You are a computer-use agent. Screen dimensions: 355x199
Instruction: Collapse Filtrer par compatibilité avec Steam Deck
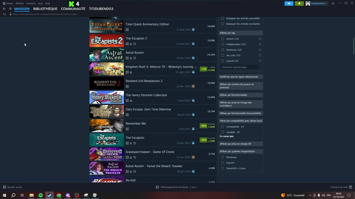point(241,121)
